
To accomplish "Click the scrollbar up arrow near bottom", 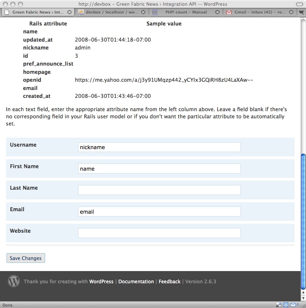I will [x=303, y=293].
